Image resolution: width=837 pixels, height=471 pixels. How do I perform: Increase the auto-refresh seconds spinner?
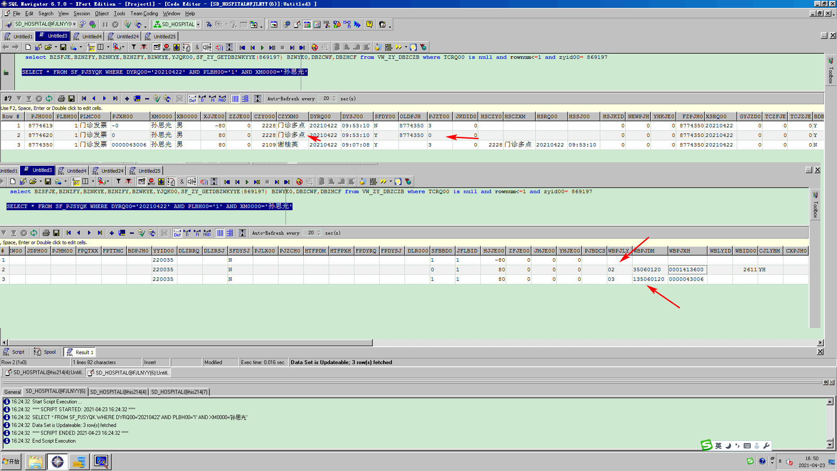[334, 97]
